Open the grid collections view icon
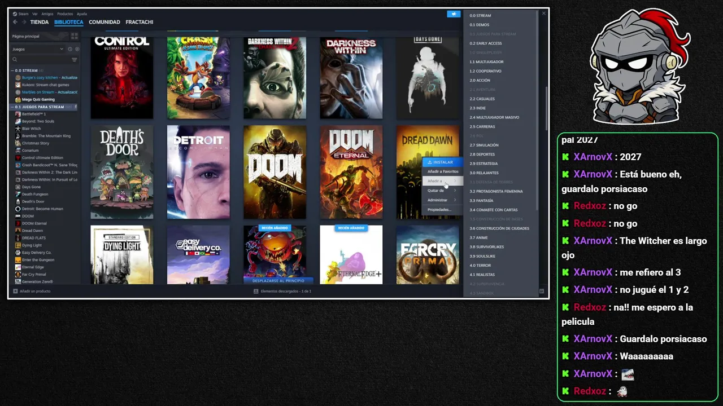 pos(74,36)
